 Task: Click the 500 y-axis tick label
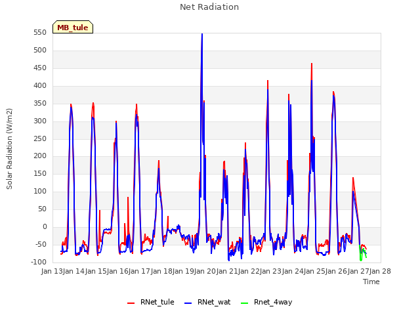(x=40, y=51)
